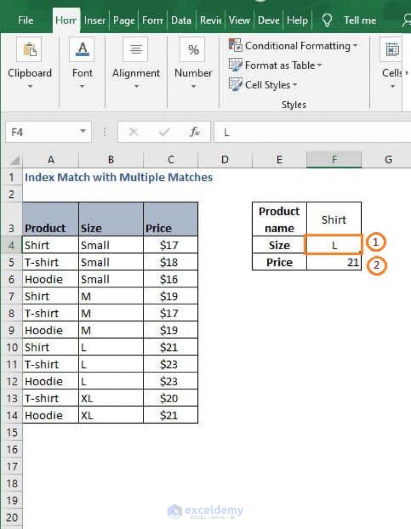Click the Price header cell in column C
The image size is (411, 529).
[x=171, y=219]
